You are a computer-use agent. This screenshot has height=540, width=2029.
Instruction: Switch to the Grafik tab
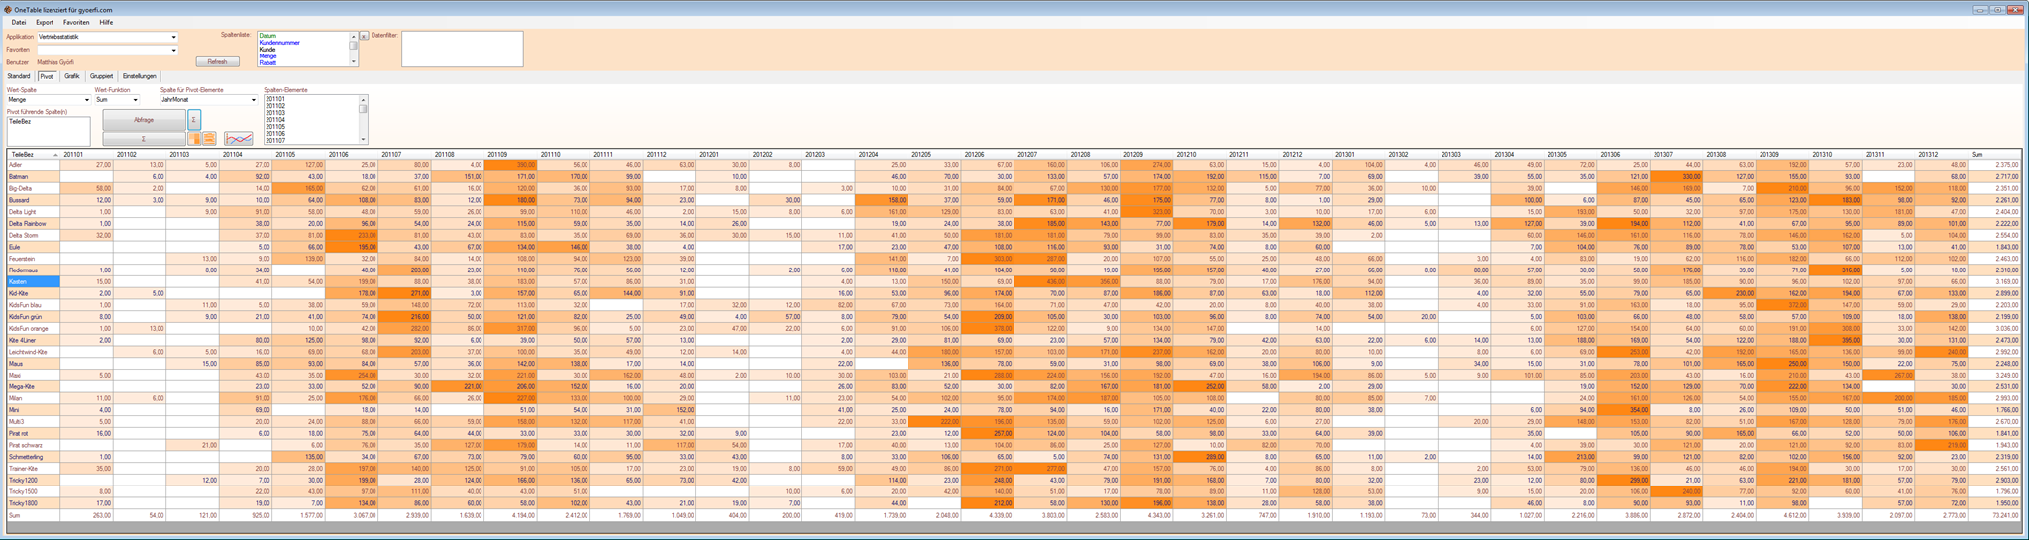[x=72, y=76]
